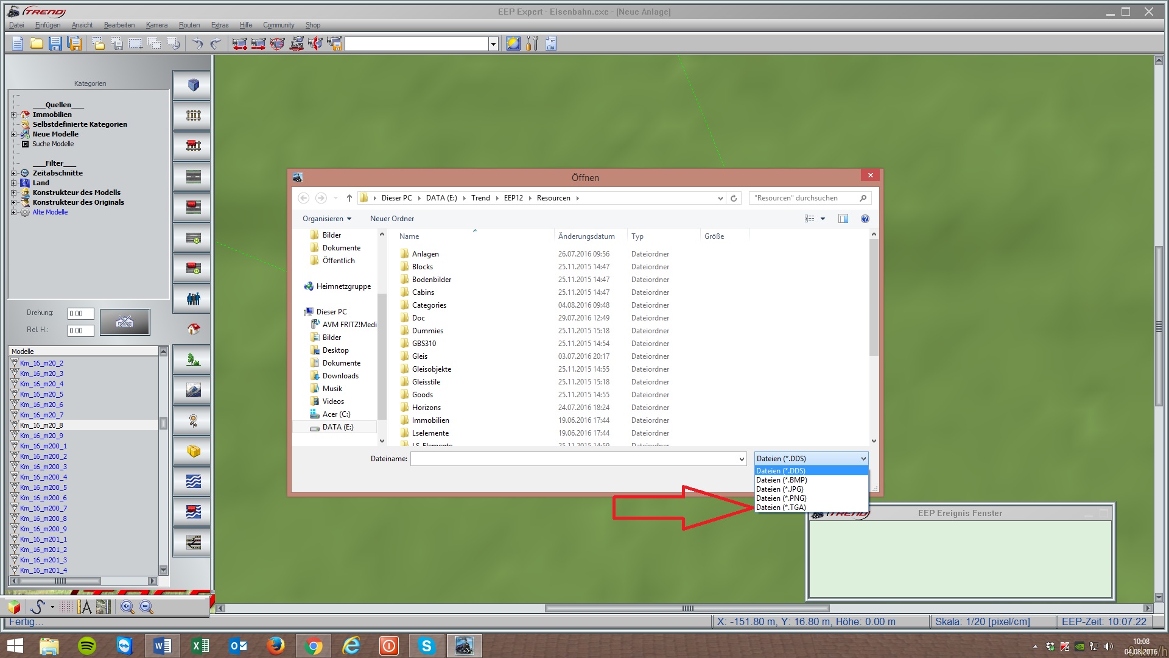Viewport: 1169px width, 658px height.
Task: Expand the Immobilien category tree node
Action: (13, 115)
